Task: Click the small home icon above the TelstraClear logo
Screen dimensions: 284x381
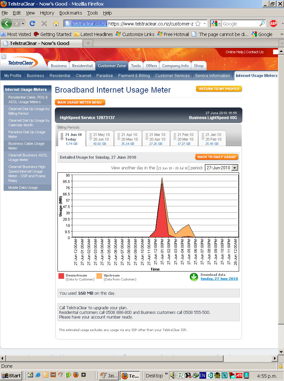Action: 4,57
